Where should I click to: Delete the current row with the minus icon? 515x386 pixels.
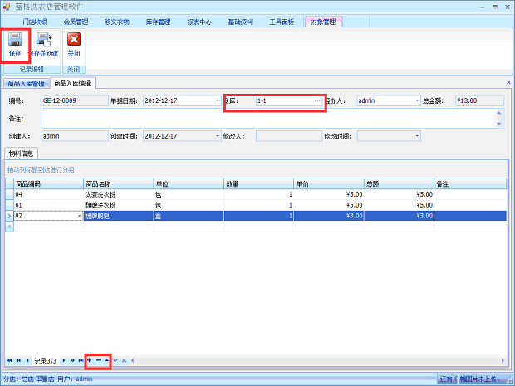[x=98, y=360]
